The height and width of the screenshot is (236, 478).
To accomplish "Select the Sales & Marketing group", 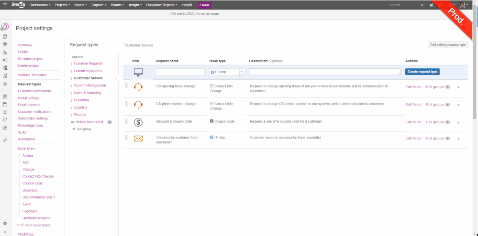I will (88, 93).
